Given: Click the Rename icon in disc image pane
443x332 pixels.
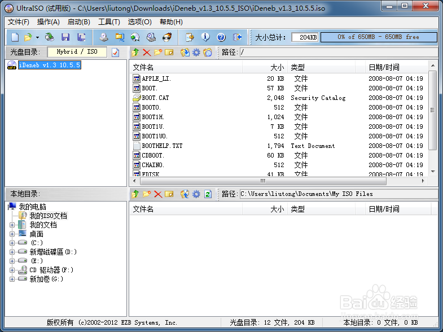Looking at the screenshot, I should click(169, 53).
